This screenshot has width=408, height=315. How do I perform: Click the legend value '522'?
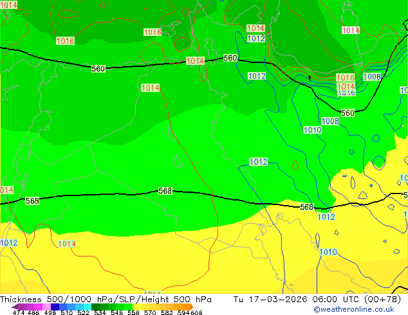pos(84,312)
